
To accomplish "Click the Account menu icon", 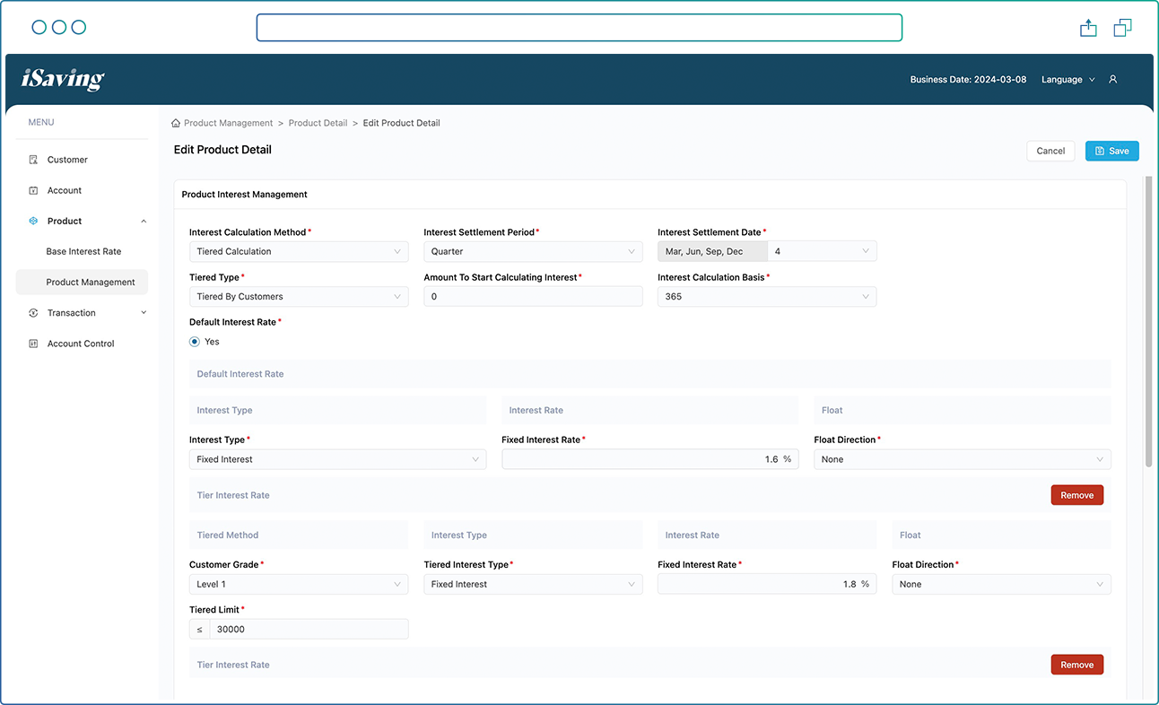I will coord(33,190).
